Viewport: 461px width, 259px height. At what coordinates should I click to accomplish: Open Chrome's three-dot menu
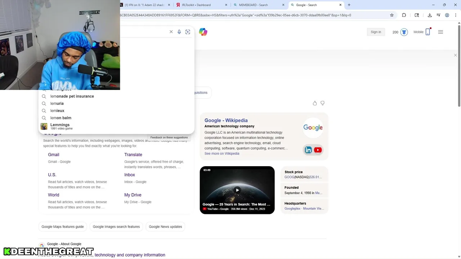click(x=456, y=15)
